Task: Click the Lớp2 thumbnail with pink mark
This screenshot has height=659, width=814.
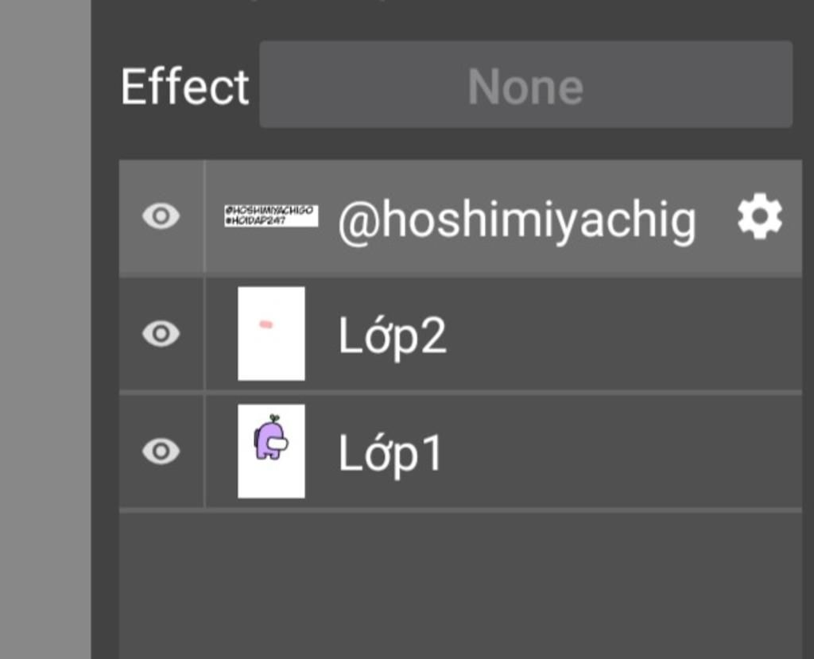Action: point(272,333)
